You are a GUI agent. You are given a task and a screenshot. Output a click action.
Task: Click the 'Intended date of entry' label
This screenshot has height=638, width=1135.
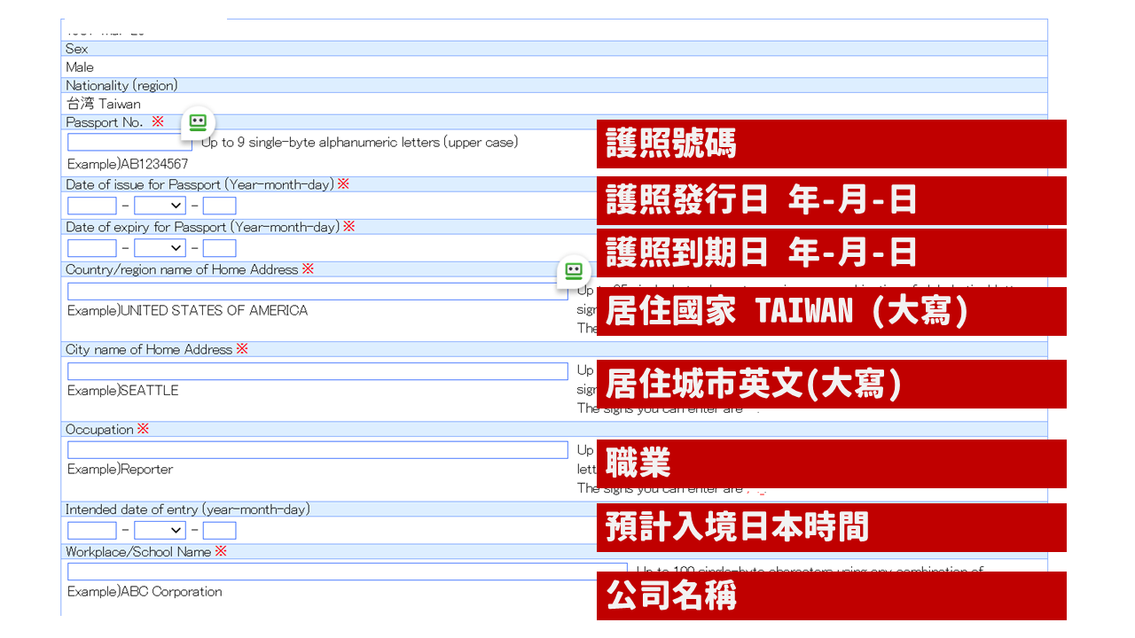click(188, 510)
